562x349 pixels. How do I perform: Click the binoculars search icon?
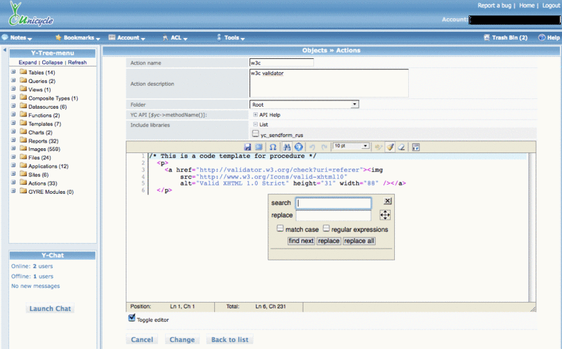(x=287, y=146)
